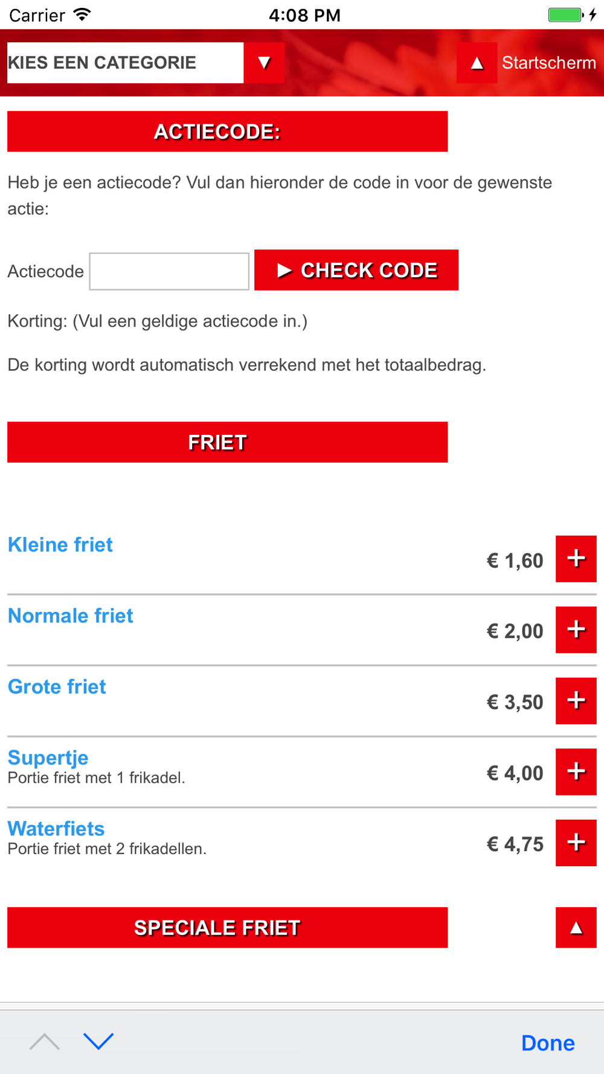Tap the keyboard next-field down chevron
This screenshot has height=1074, width=604.
coord(98,1041)
